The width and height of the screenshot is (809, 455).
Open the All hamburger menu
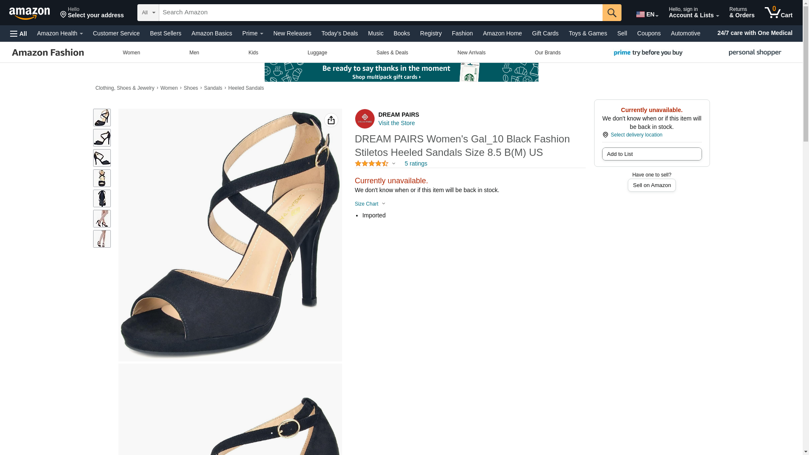click(19, 34)
